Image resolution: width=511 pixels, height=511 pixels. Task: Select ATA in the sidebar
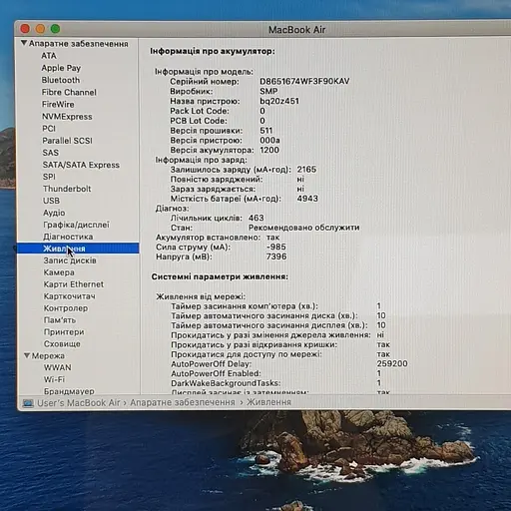click(x=49, y=56)
